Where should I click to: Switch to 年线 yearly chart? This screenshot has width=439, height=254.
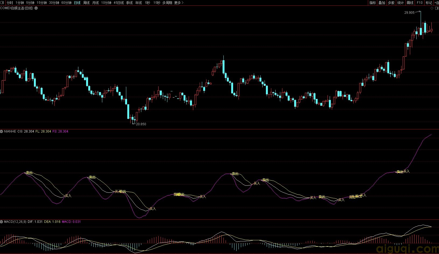coord(138,3)
